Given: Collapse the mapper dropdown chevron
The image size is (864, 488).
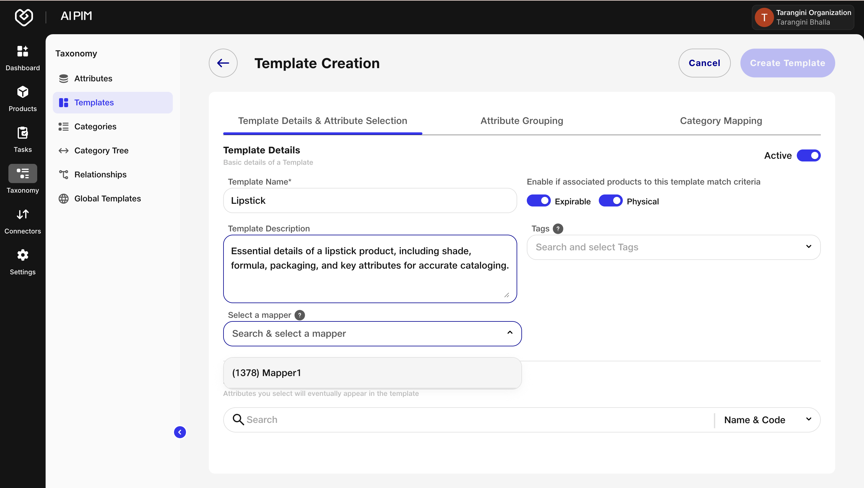Looking at the screenshot, I should [510, 333].
